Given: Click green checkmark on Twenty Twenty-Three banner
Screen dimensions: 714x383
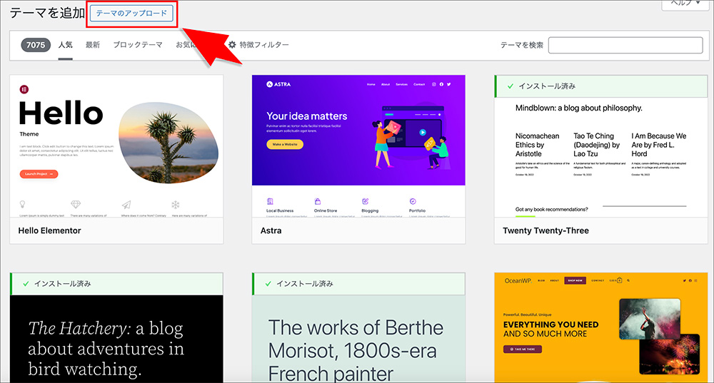Looking at the screenshot, I should [510, 86].
